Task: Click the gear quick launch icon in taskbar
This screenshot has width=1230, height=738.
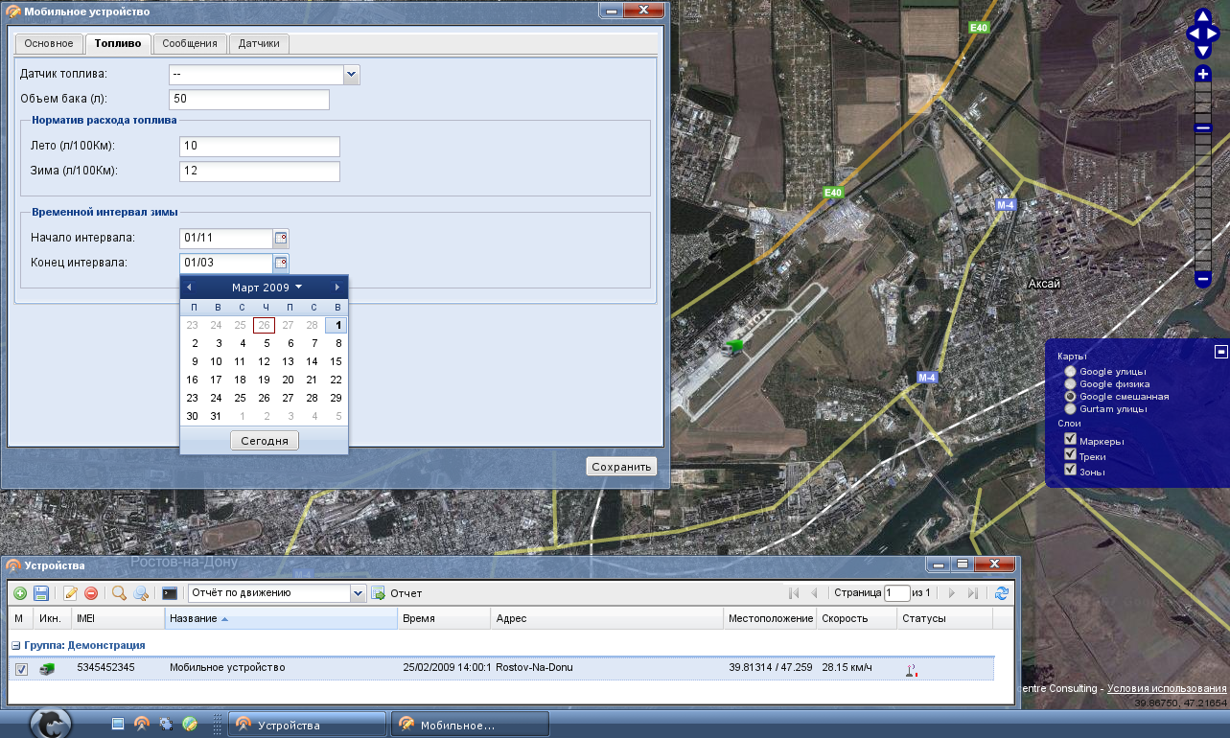Action: (x=166, y=724)
